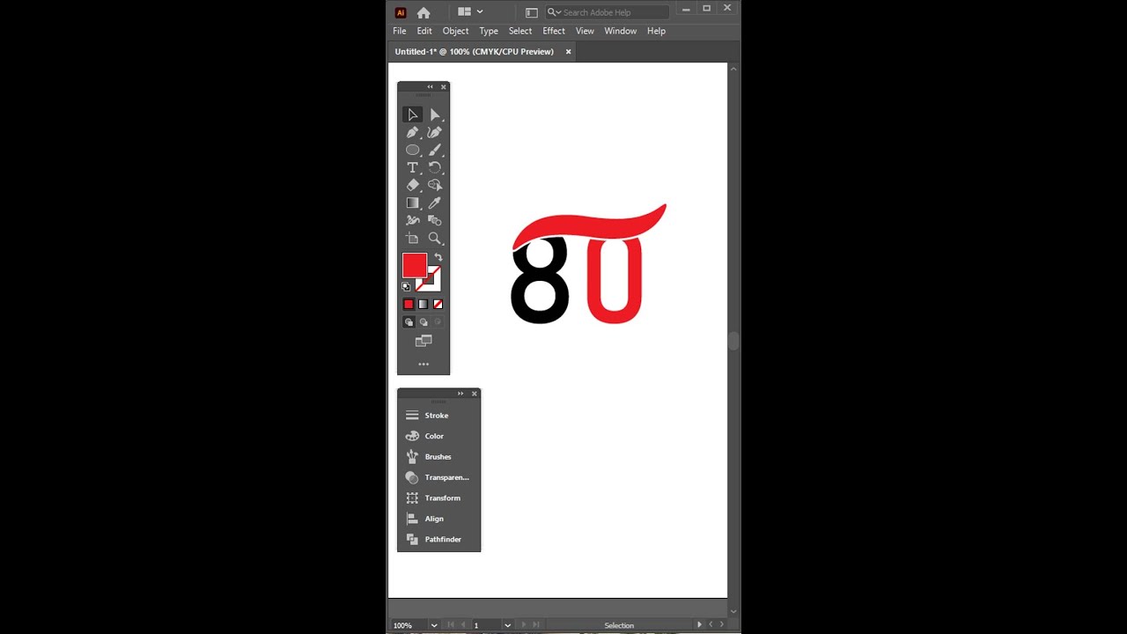Select the Eraser tool
1127x634 pixels.
tap(412, 185)
